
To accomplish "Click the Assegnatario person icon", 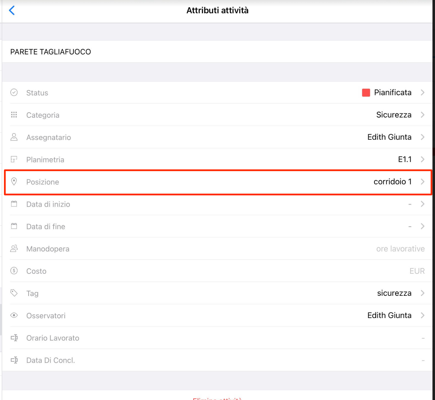I will point(14,137).
